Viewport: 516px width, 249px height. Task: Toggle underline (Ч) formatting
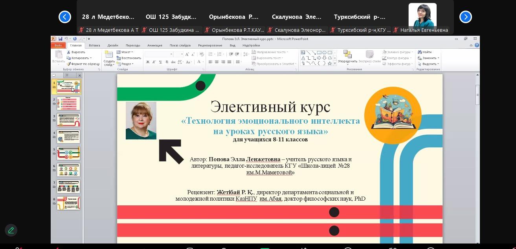click(x=160, y=62)
